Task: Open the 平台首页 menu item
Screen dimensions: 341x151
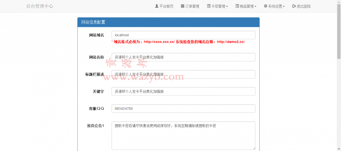Action: tap(164, 6)
